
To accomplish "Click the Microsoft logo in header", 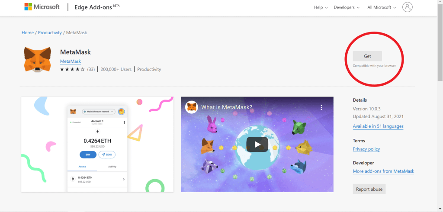I will [42, 7].
